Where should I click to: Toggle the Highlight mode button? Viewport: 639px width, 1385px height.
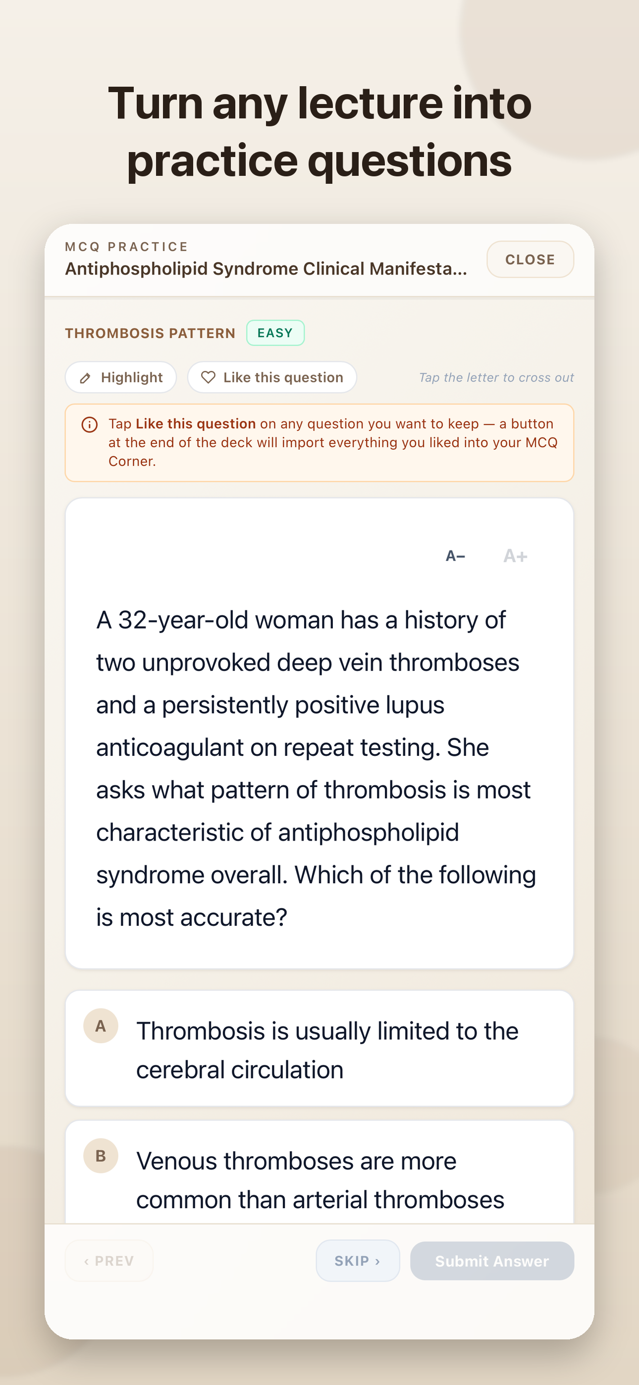121,377
